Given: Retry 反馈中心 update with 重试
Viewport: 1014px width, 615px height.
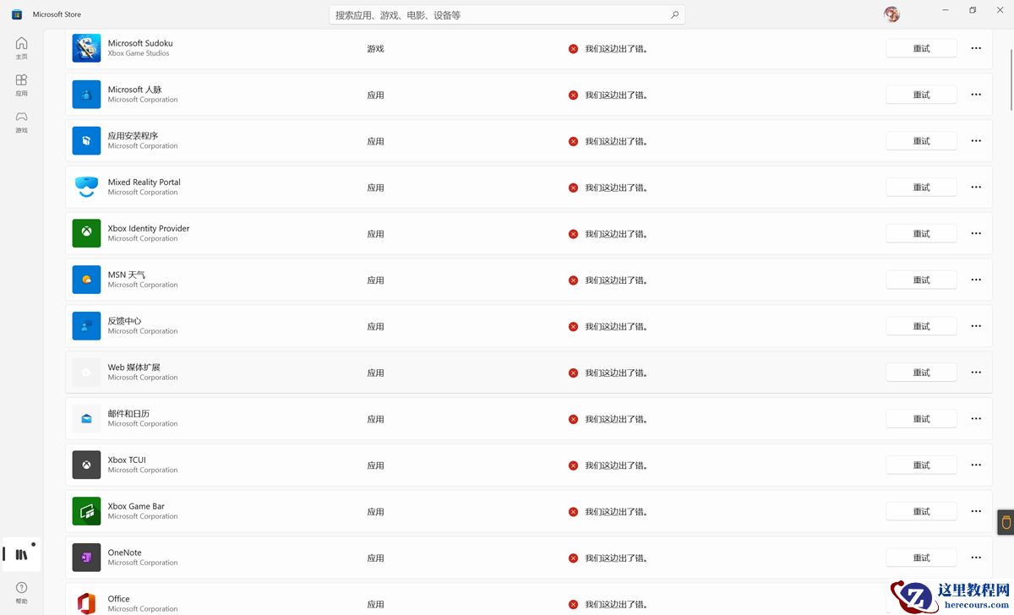Looking at the screenshot, I should coord(921,326).
